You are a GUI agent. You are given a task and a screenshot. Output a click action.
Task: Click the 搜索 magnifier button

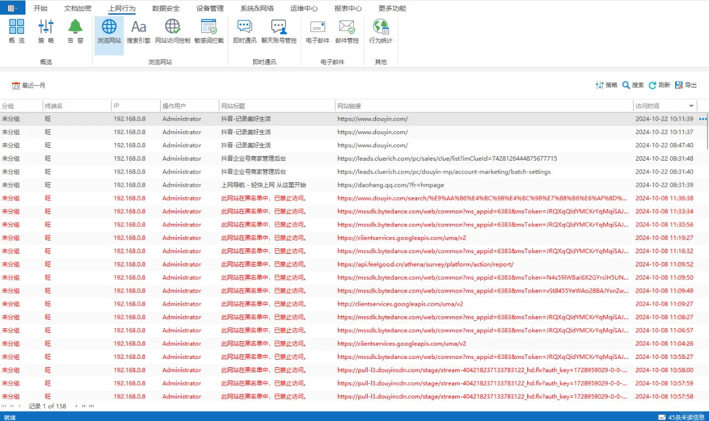[633, 85]
